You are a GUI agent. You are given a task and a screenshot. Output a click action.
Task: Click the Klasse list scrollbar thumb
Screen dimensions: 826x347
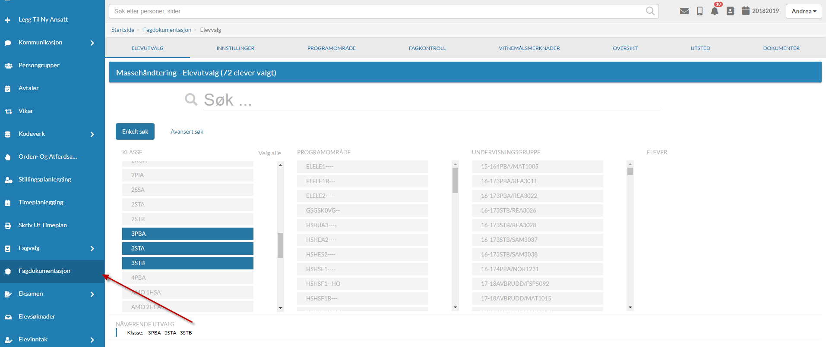tap(280, 245)
